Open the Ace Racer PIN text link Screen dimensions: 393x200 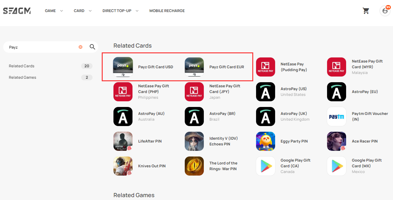(365, 141)
